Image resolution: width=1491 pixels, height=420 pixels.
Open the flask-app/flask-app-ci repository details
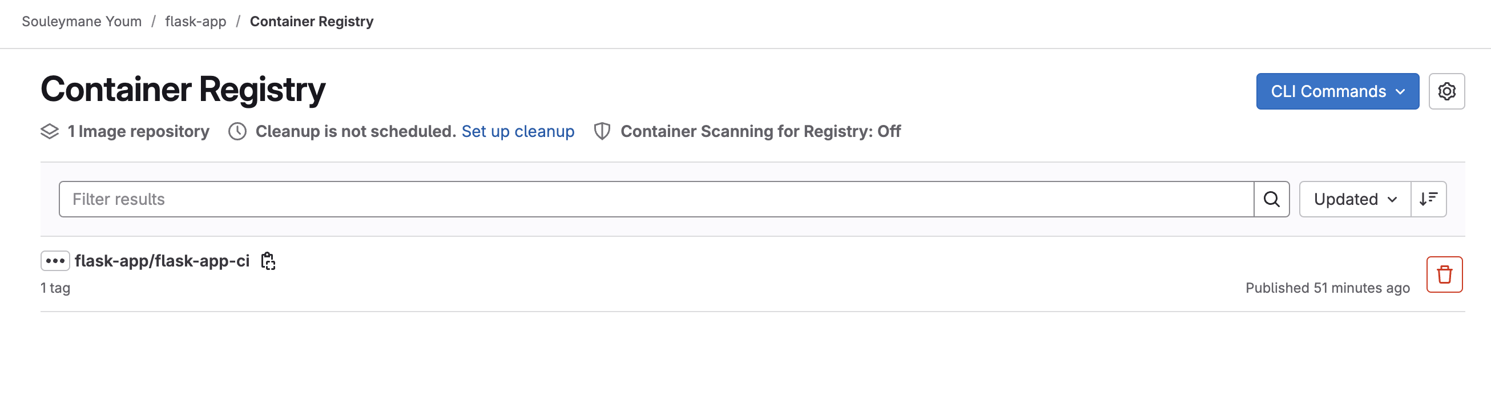coord(161,261)
